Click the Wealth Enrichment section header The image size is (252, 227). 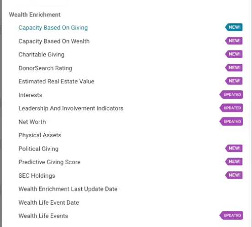pos(35,15)
